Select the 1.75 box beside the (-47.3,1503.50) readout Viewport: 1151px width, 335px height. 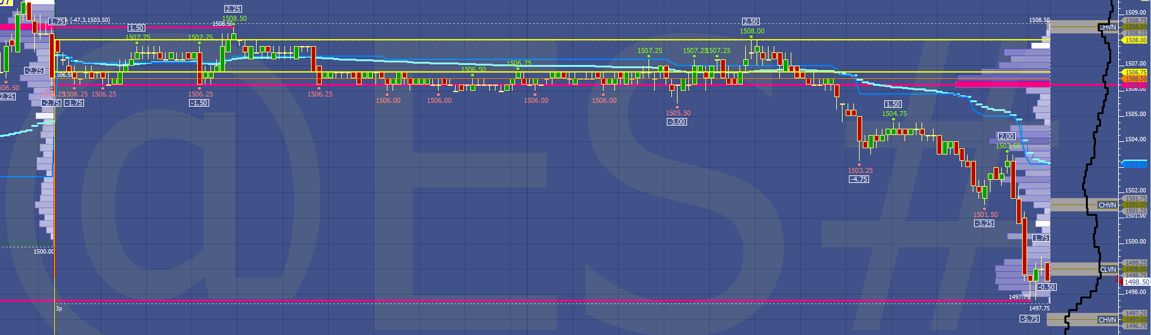pyautogui.click(x=57, y=21)
